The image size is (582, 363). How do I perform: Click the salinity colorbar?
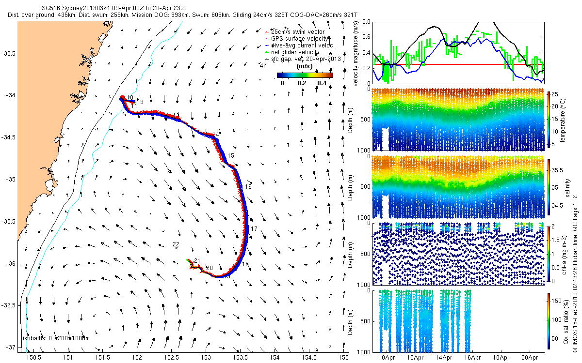[x=549, y=186]
